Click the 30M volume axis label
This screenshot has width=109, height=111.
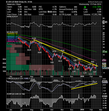tap(4, 63)
